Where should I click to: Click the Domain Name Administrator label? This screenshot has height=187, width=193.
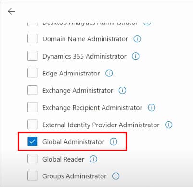tap(85, 39)
